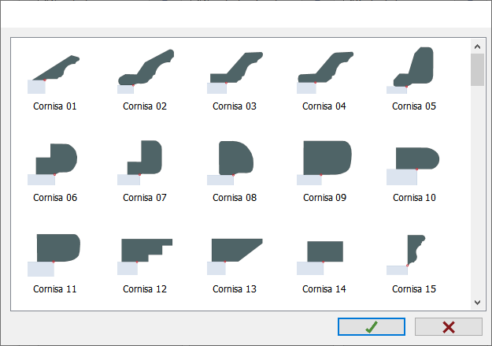Pick the Cornisa 12 stepped profile
Screen dimensions: 492x346
pos(145,257)
